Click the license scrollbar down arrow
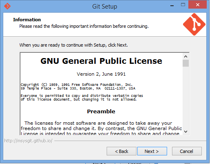The height and width of the screenshot is (164, 210). tap(185, 132)
